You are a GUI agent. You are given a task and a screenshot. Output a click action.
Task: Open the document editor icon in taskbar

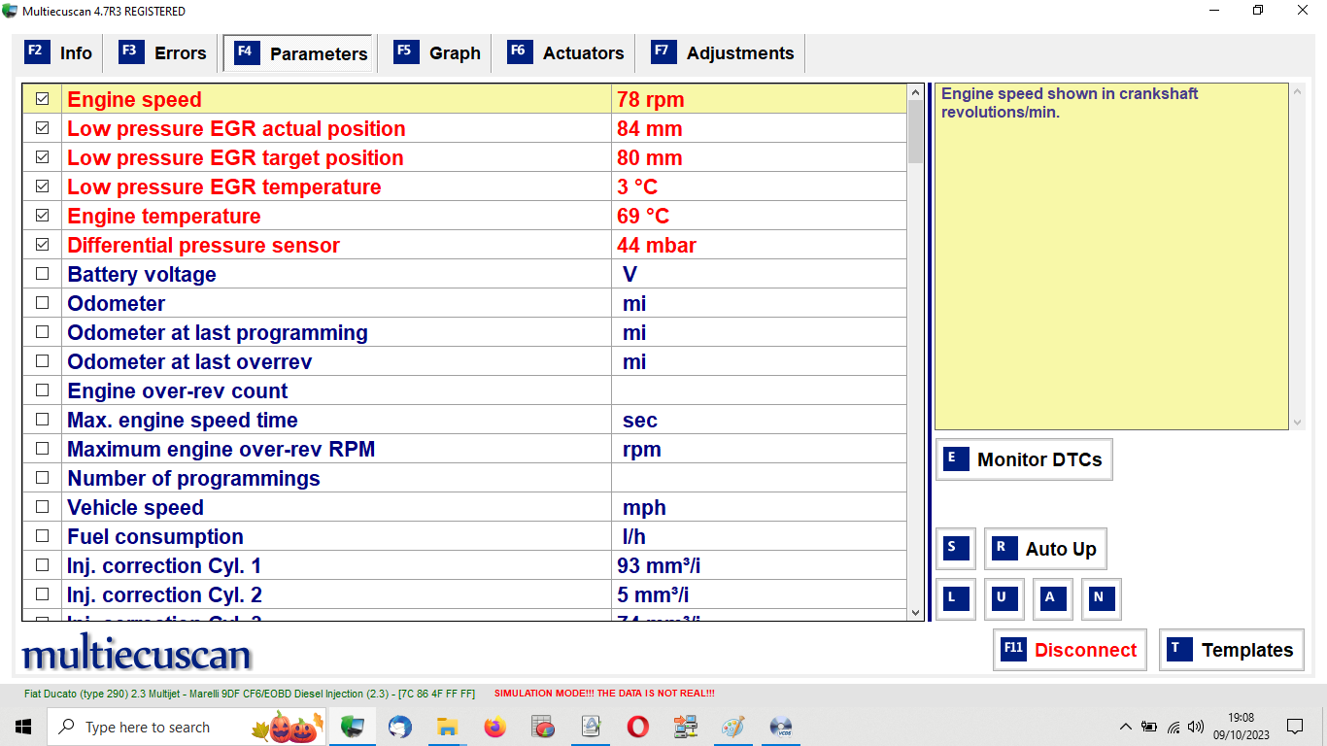tap(590, 727)
